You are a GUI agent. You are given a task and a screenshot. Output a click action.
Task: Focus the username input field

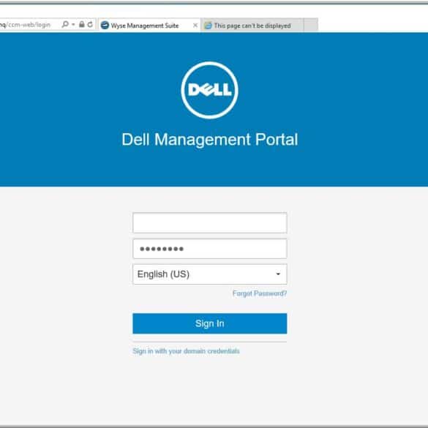[x=210, y=222]
